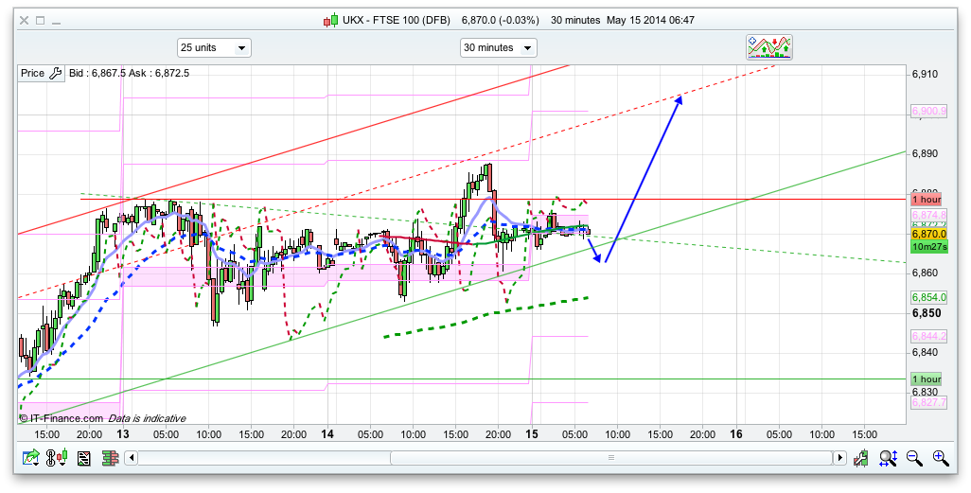Click the Price label button

click(32, 73)
